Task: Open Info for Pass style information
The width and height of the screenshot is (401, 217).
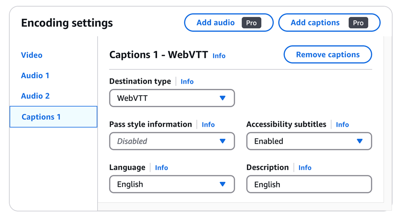Action: [208, 125]
